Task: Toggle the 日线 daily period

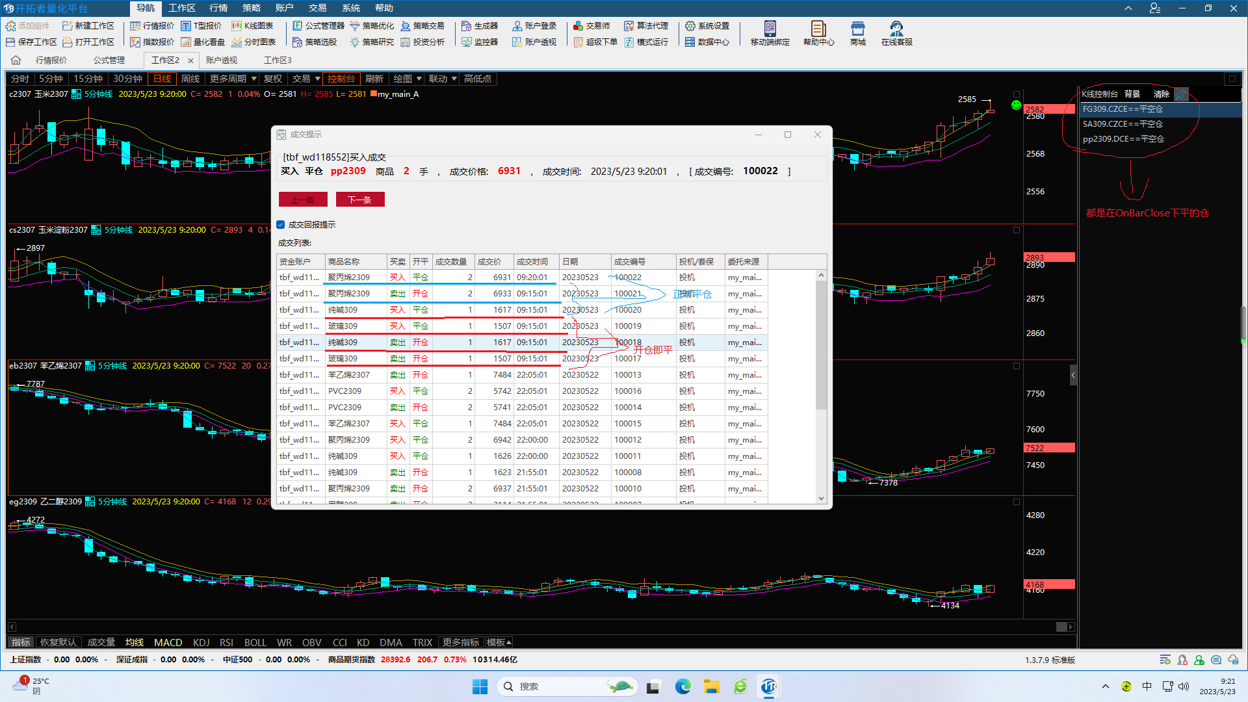Action: point(162,79)
